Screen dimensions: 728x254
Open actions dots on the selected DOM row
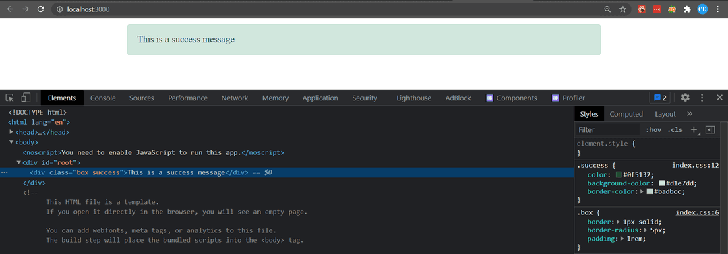pyautogui.click(x=4, y=172)
